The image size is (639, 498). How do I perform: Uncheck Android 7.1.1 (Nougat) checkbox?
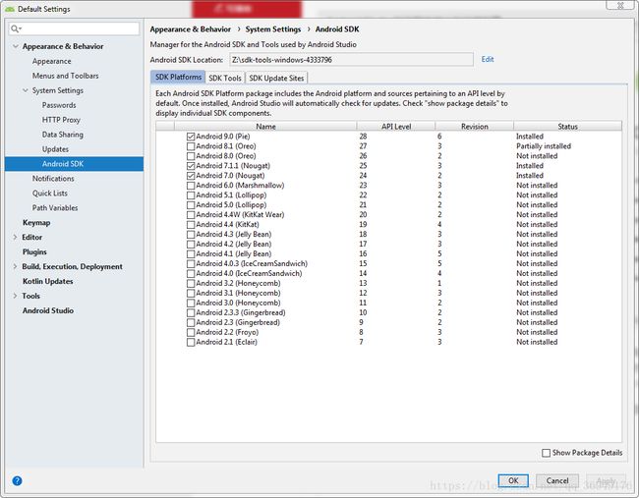[191, 166]
